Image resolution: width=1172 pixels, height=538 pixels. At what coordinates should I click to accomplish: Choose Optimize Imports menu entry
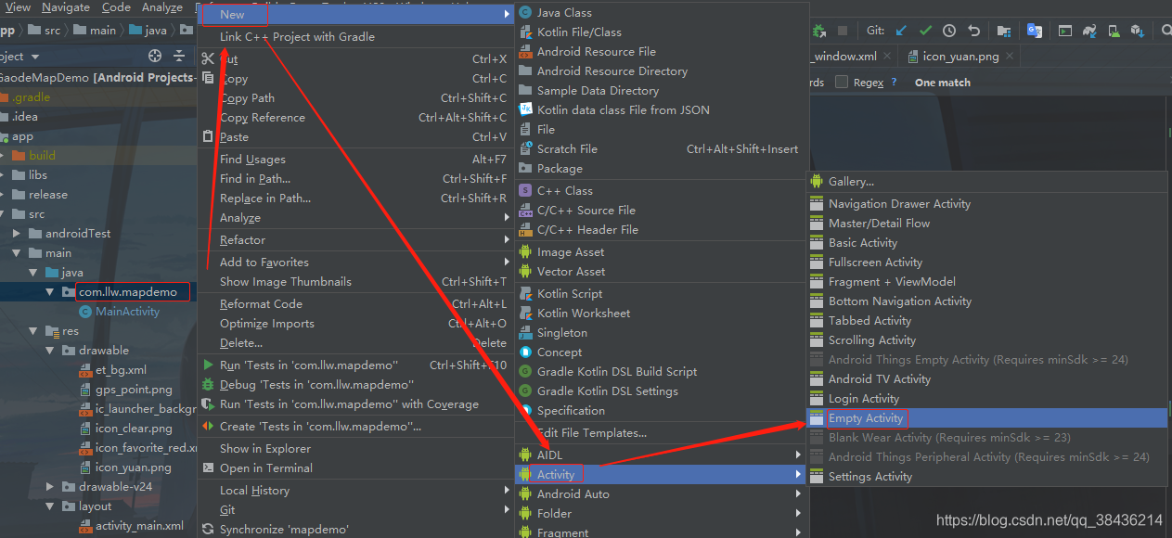click(356, 324)
